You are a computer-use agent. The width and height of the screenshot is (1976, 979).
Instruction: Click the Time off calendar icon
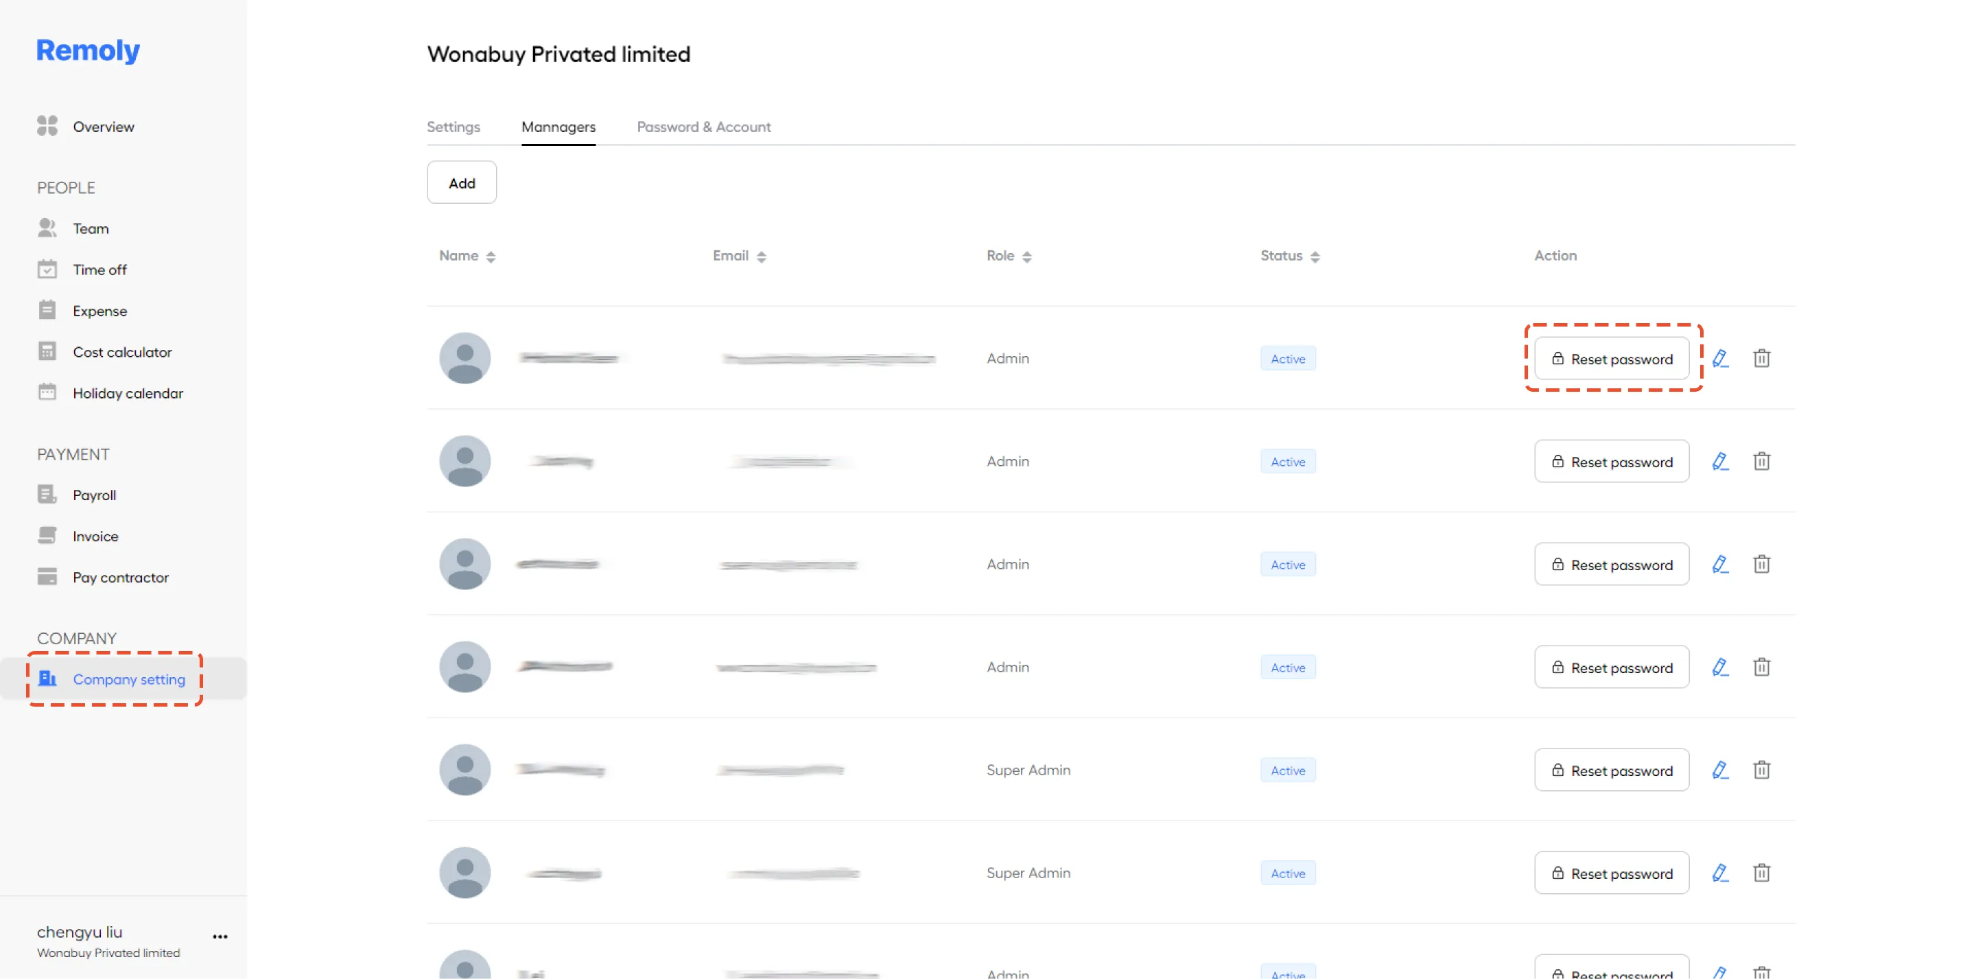pyautogui.click(x=47, y=270)
